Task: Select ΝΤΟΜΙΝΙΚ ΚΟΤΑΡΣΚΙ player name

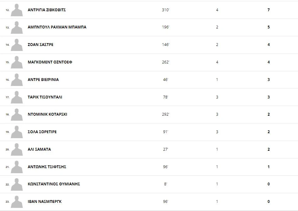Action: click(x=47, y=114)
